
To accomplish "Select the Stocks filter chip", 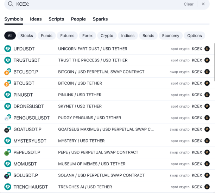I will point(27,36).
